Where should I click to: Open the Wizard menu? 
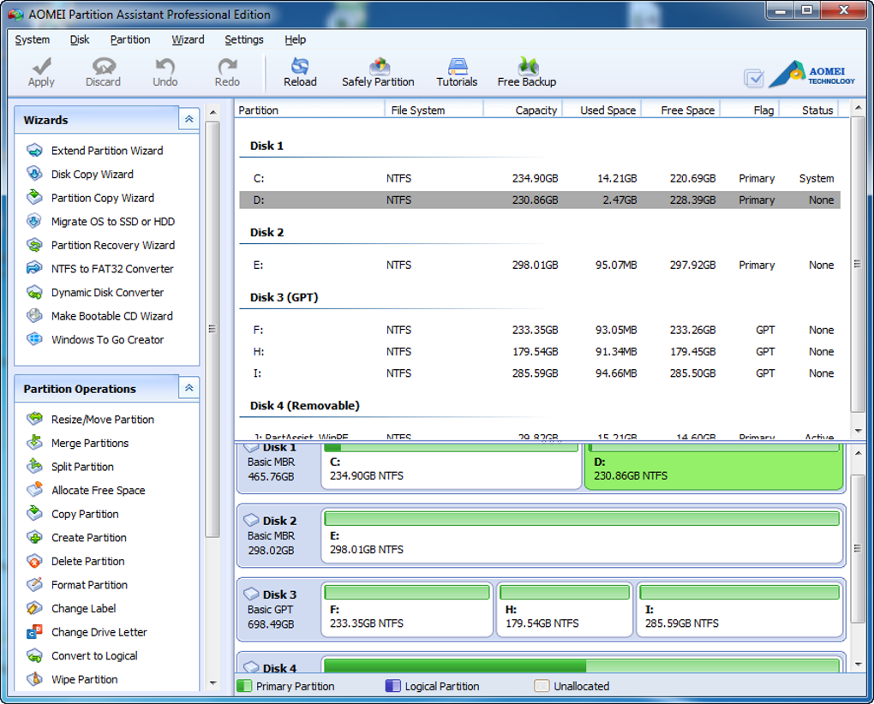click(188, 39)
